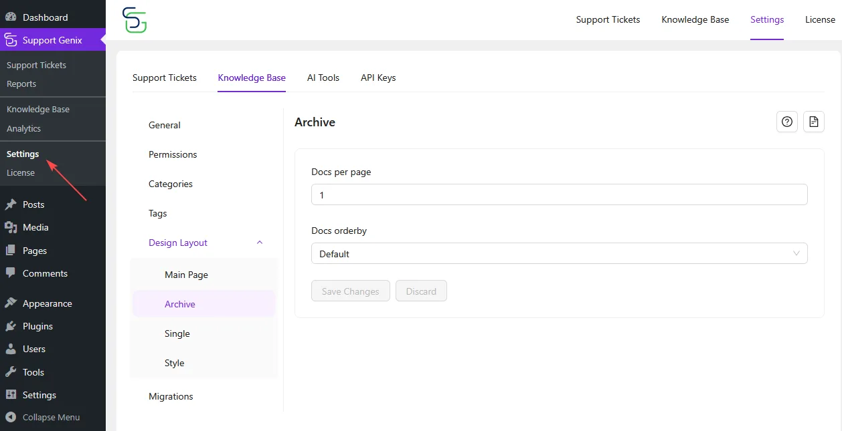Select Main Page under Design Layout
Viewport: 842px width, 431px height.
coord(186,275)
